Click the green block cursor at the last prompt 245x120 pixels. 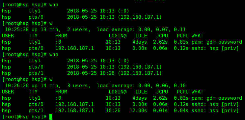(x=51, y=117)
